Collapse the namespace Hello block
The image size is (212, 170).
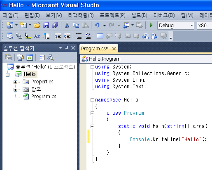coord(92,100)
